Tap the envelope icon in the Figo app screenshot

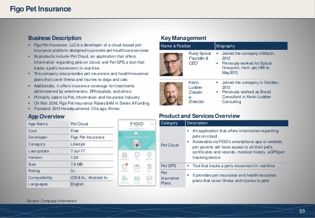[124, 155]
